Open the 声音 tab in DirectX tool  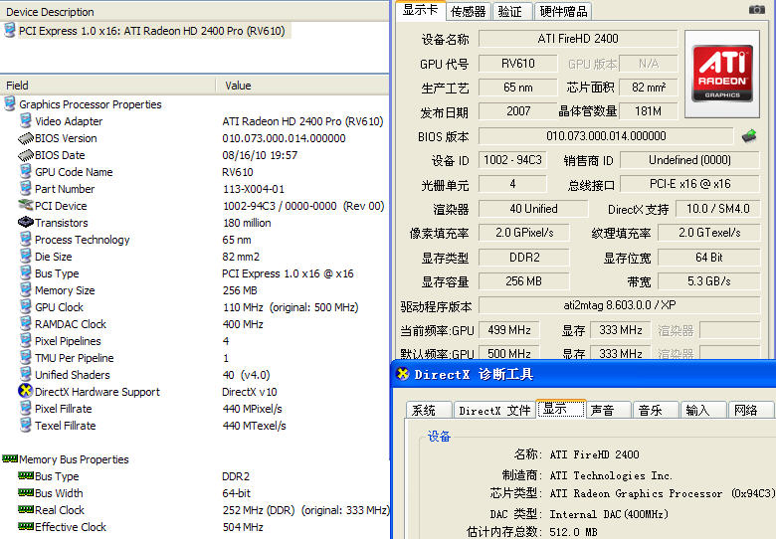tap(608, 410)
